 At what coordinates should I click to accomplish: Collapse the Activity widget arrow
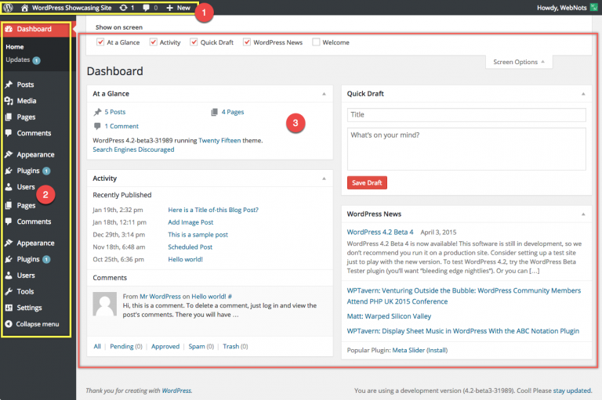click(324, 178)
